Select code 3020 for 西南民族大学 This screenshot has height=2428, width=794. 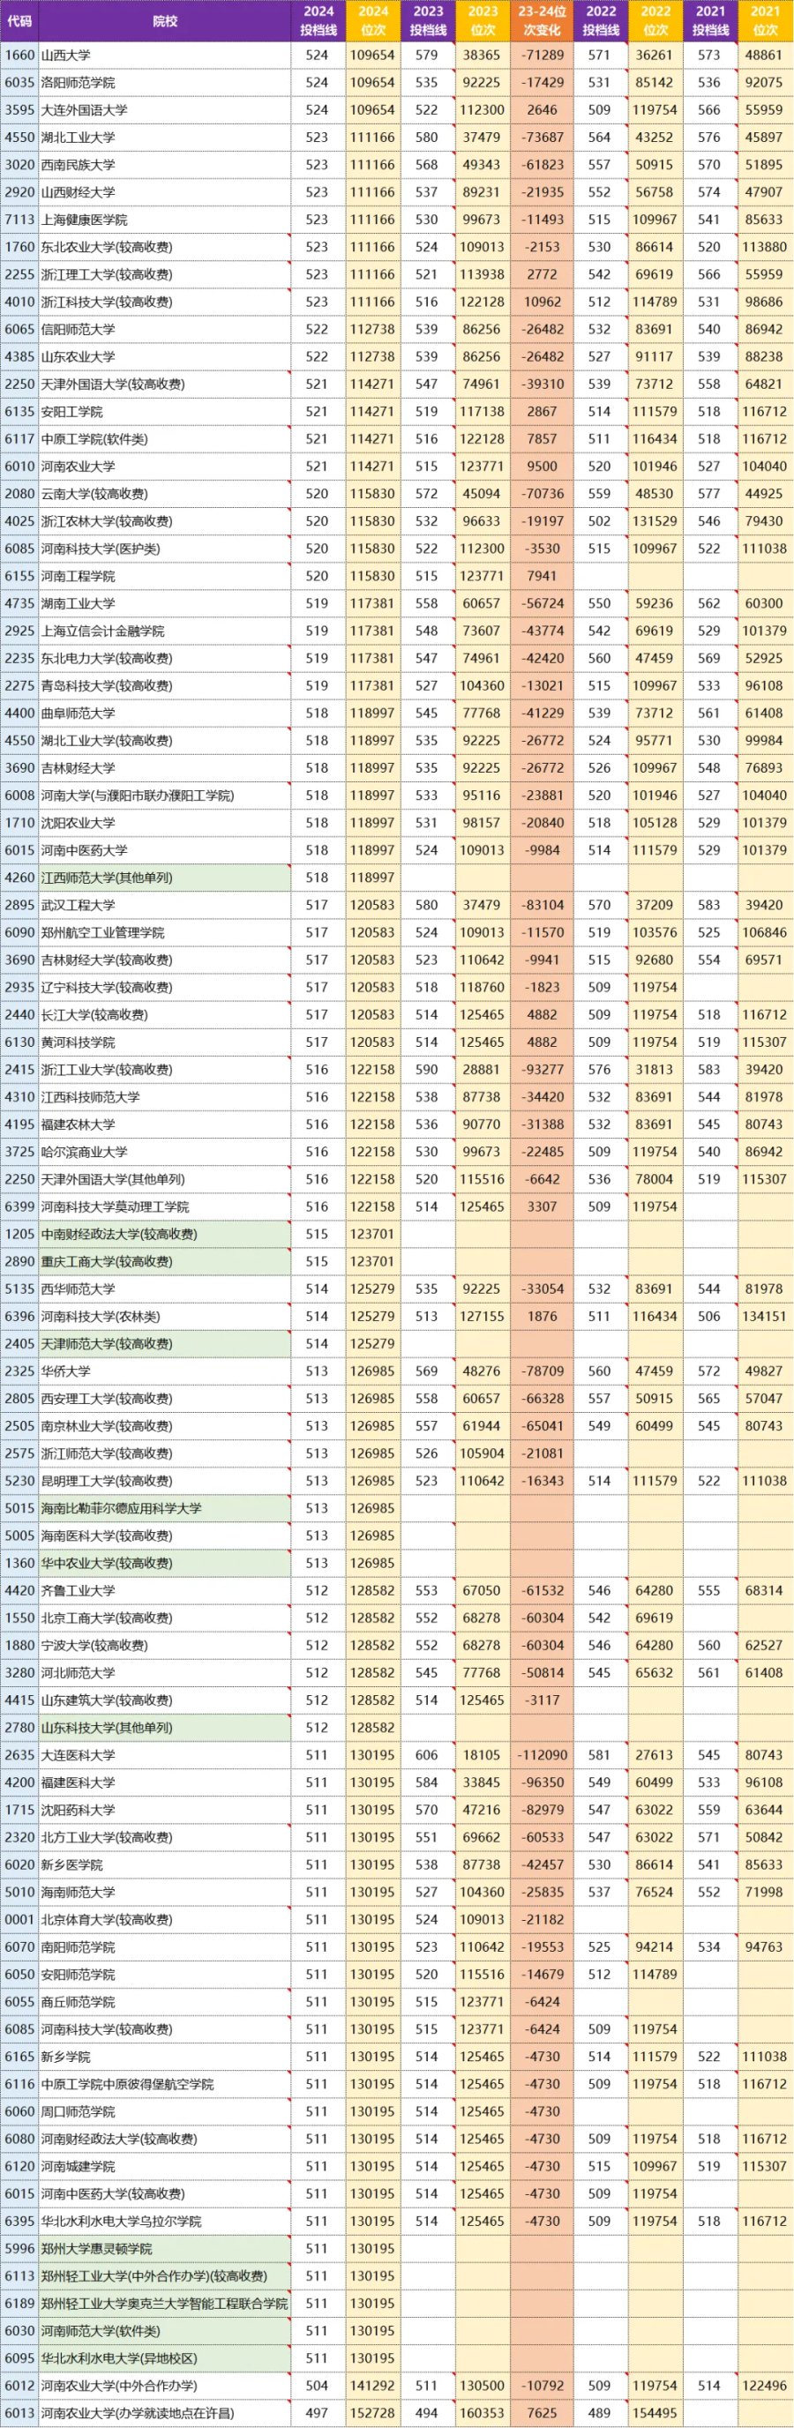point(19,165)
